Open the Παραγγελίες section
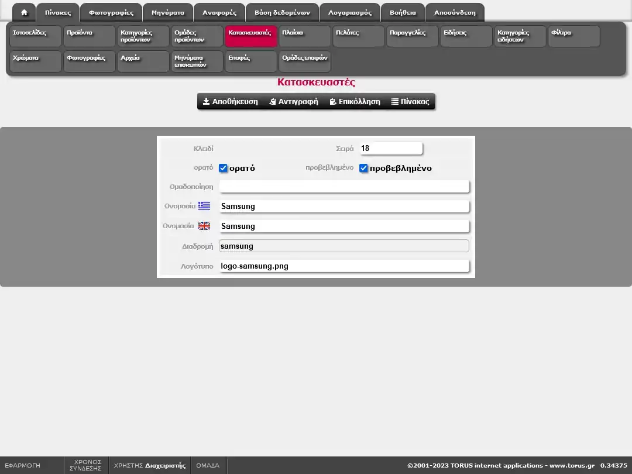Viewport: 632px width, 474px height. click(413, 36)
